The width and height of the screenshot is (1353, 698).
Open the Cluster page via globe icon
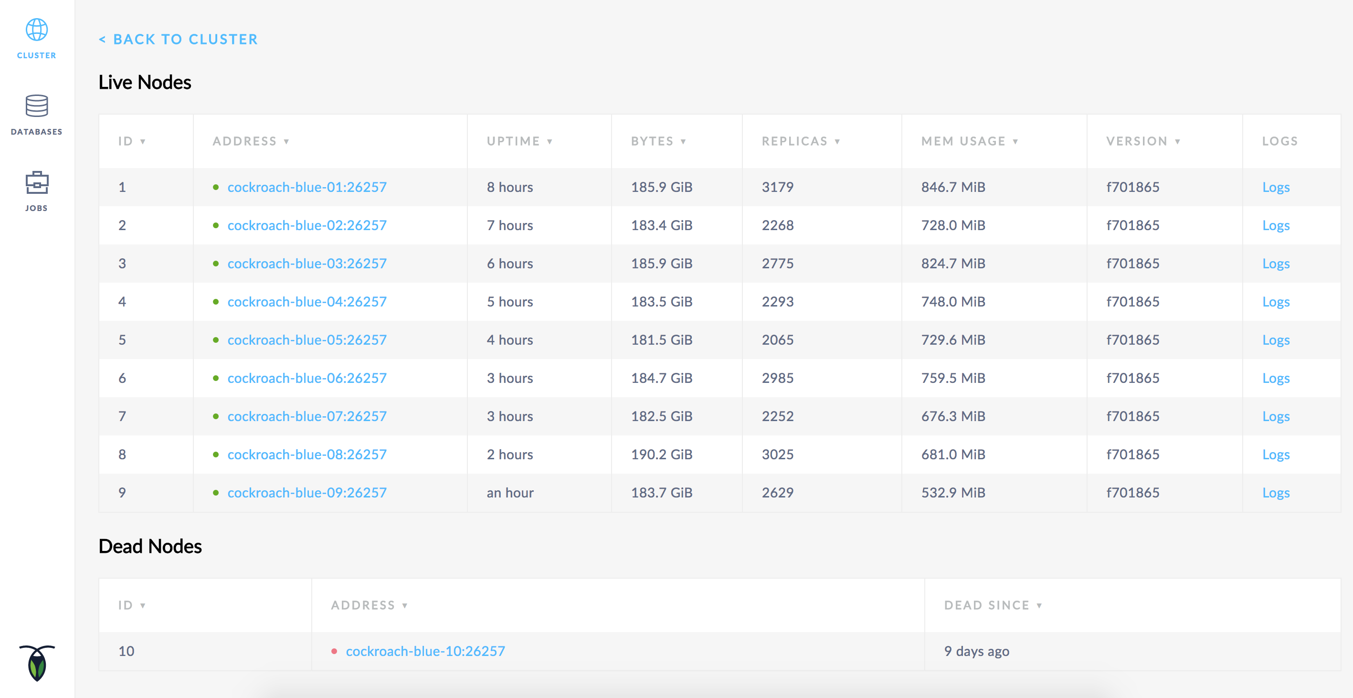pyautogui.click(x=36, y=31)
